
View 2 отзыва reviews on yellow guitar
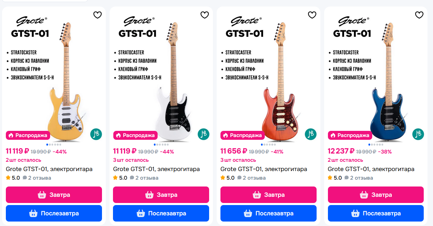[x=37, y=178]
